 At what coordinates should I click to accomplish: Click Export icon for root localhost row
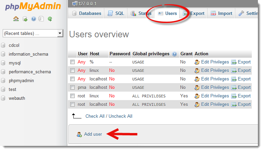point(234,105)
